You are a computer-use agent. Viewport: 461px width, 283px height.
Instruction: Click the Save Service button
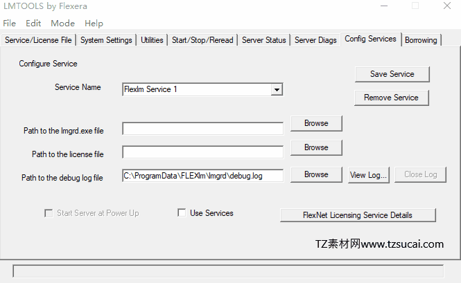coord(392,74)
